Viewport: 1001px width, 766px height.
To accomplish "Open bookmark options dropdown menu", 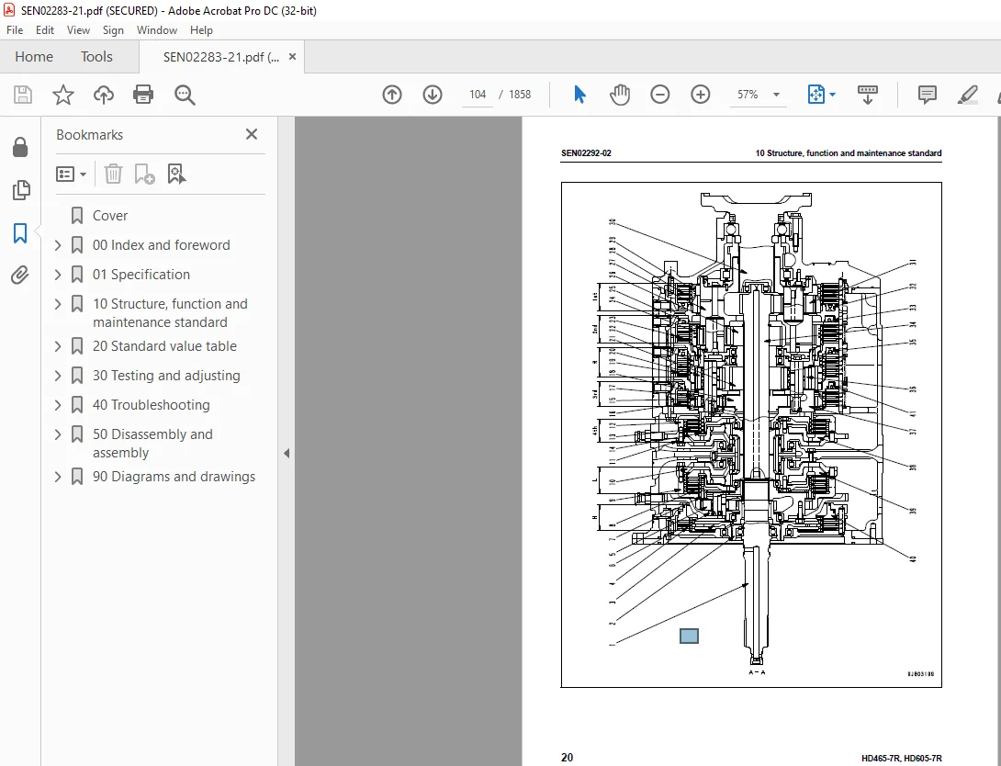I will coord(71,174).
